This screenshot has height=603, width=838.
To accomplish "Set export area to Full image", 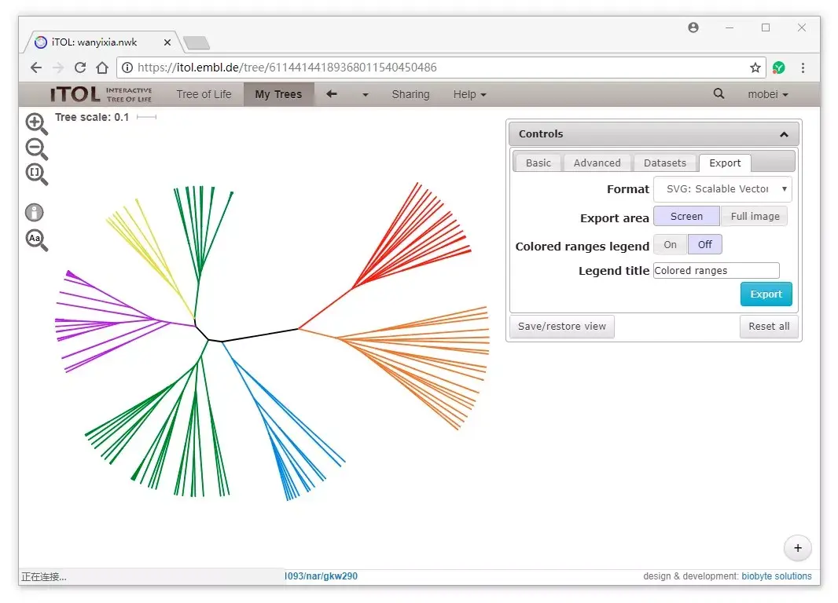I will (x=755, y=217).
